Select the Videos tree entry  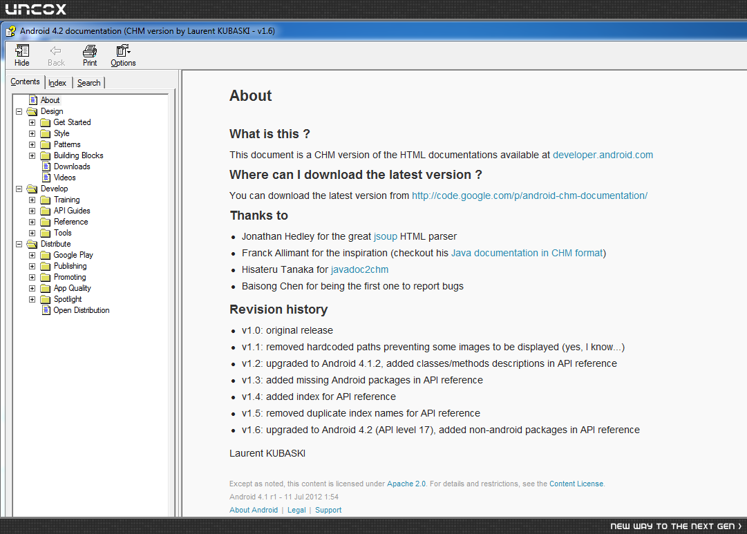(x=65, y=178)
